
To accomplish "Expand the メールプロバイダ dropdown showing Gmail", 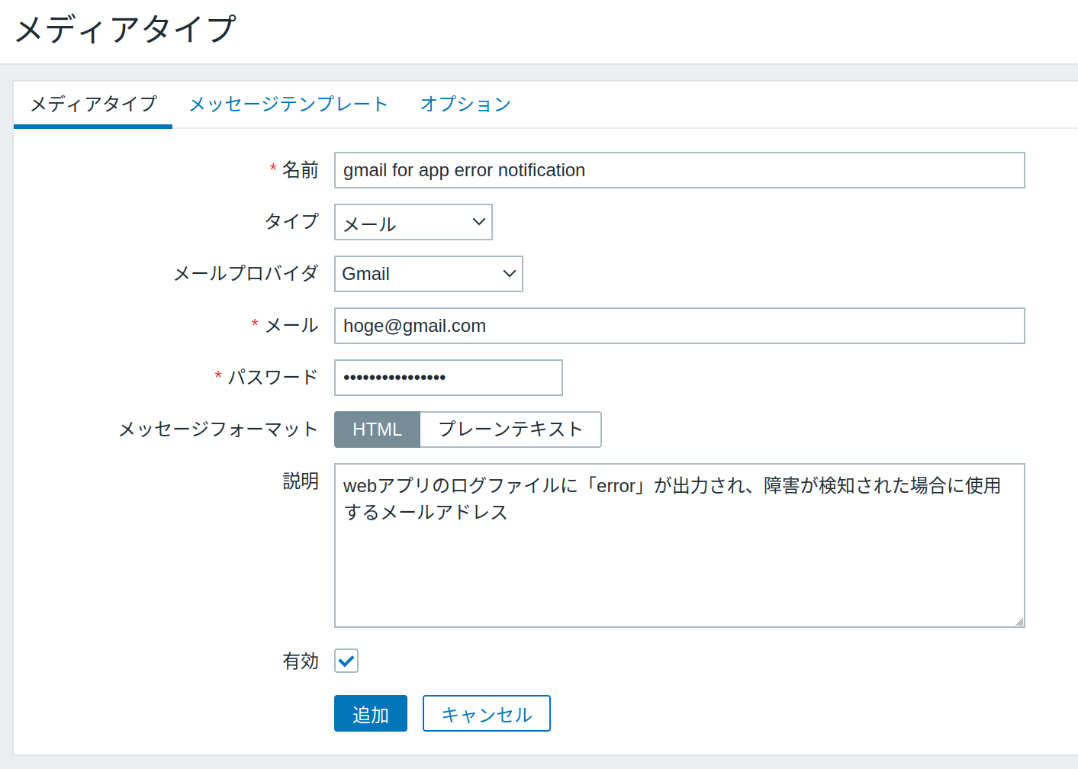I will click(427, 273).
